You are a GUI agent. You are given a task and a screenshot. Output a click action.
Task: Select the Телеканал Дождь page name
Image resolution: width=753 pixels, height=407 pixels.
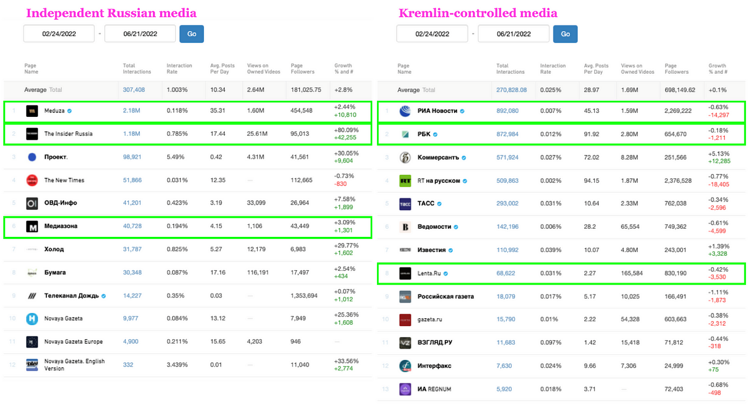point(72,296)
